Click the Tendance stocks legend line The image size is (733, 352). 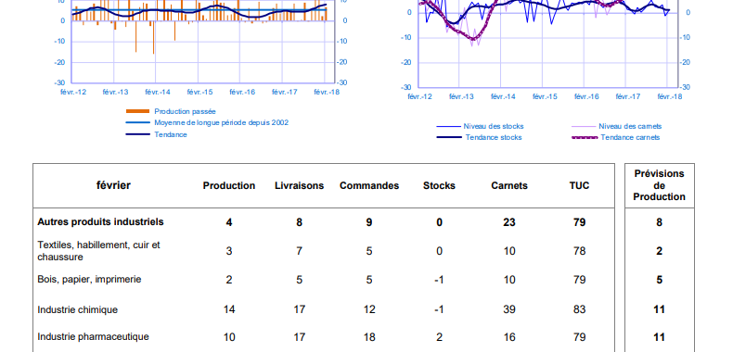[x=449, y=137]
